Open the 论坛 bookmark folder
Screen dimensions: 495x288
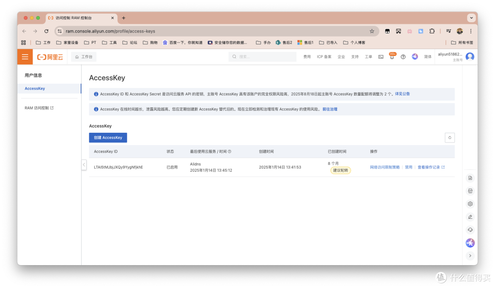[130, 43]
